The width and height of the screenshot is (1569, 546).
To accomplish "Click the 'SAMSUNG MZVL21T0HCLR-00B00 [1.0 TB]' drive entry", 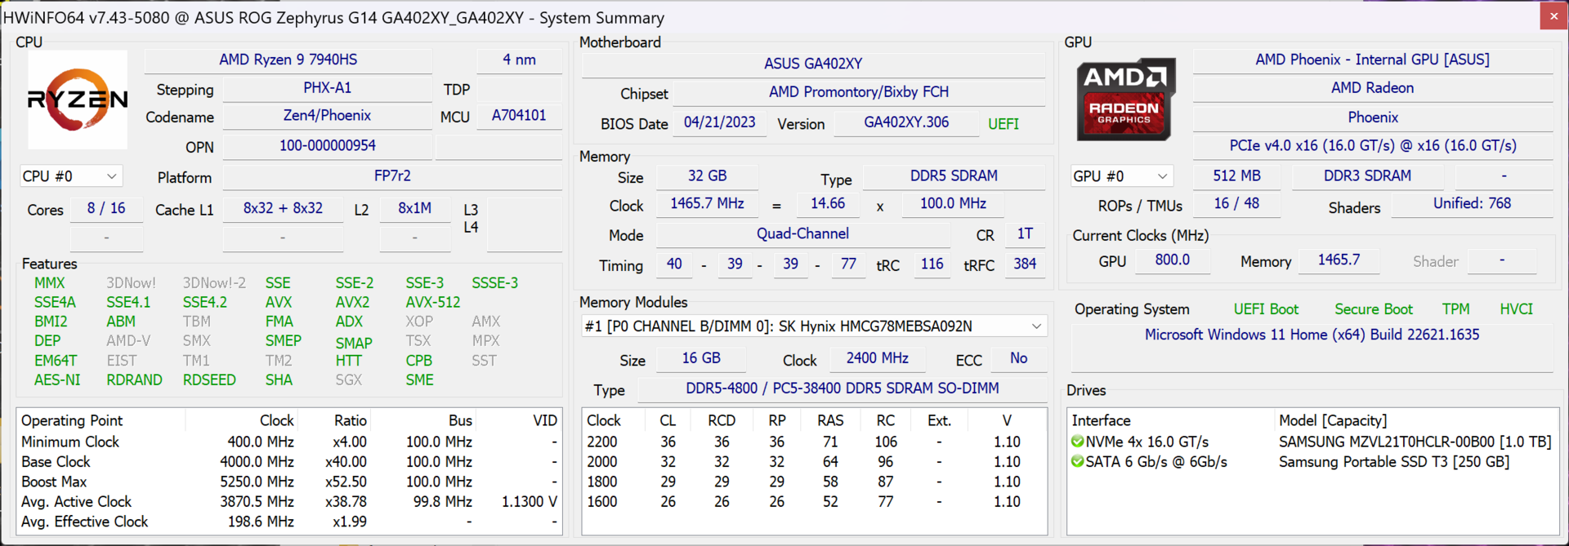I will (x=1415, y=442).
